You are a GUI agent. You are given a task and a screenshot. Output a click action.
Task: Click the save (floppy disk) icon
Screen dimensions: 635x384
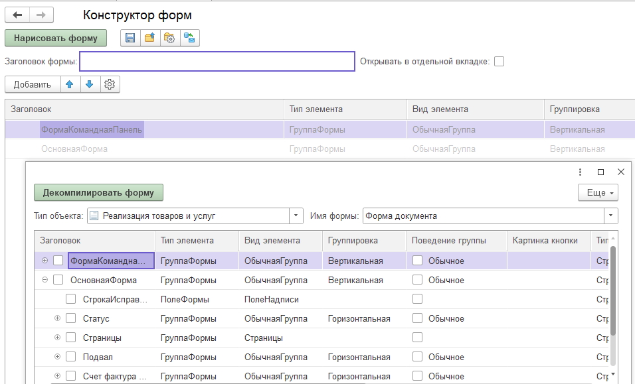[x=130, y=38]
